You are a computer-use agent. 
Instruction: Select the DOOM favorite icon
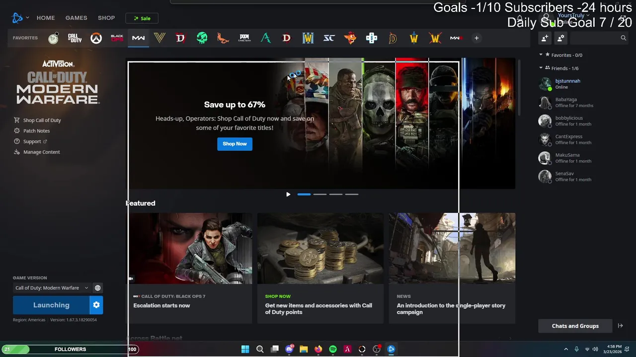(244, 38)
